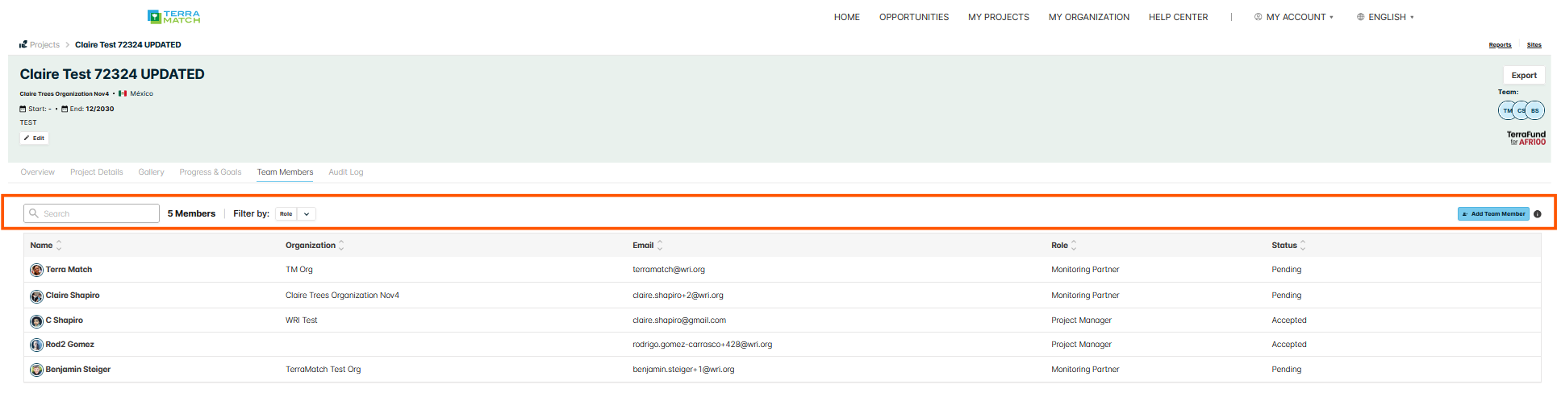Click Benjamin Steiger's Pending status

point(1287,370)
